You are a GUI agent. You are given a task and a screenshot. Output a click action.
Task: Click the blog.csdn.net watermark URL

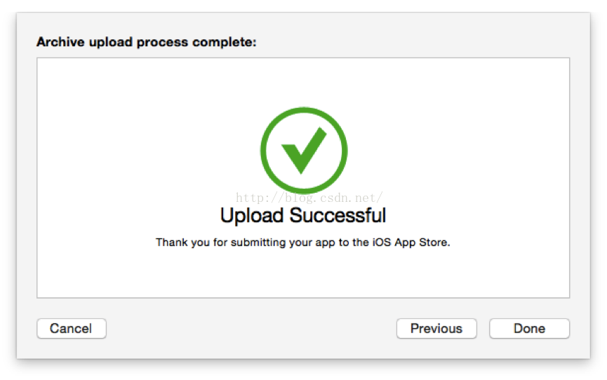coord(309,198)
